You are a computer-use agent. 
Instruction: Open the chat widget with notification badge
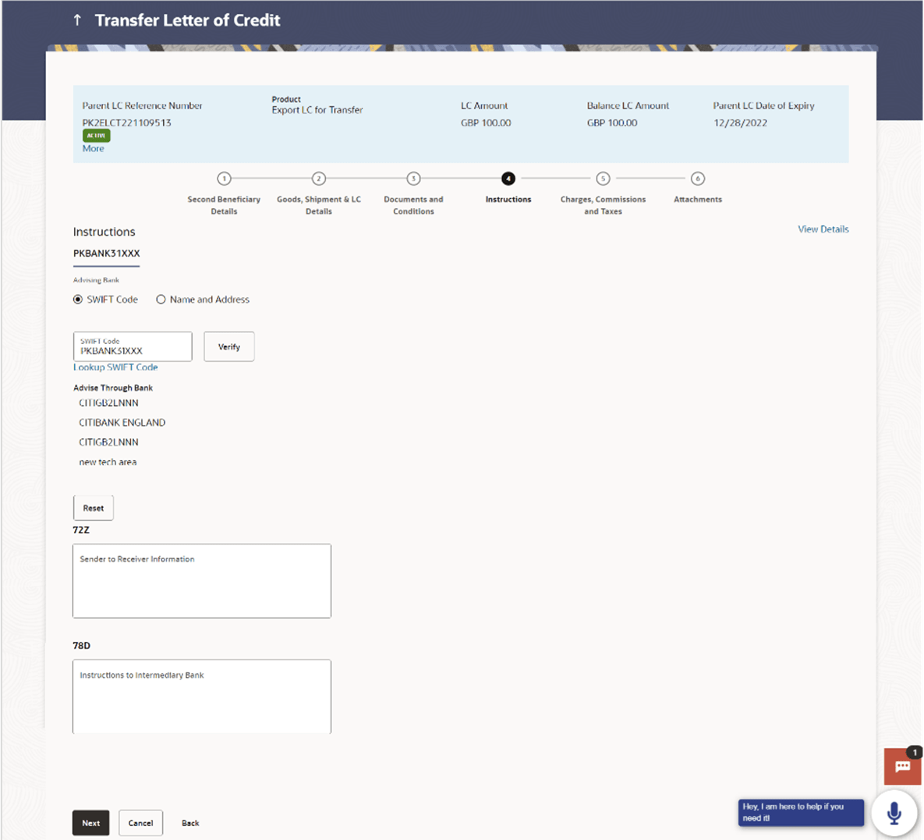point(902,766)
